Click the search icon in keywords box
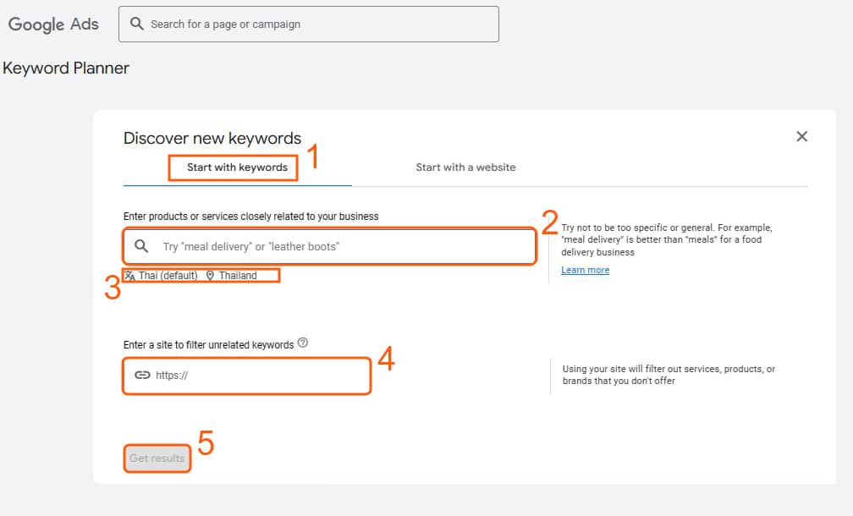Viewport: 853px width, 516px height. click(141, 247)
